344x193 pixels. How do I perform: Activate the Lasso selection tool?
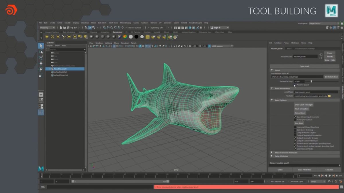(x=41, y=52)
